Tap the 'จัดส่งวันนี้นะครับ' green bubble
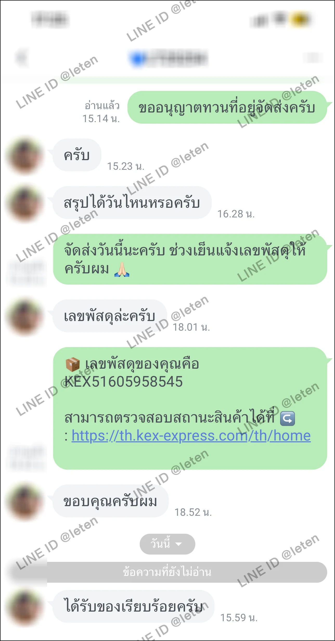This screenshot has width=335, height=641. [190, 259]
